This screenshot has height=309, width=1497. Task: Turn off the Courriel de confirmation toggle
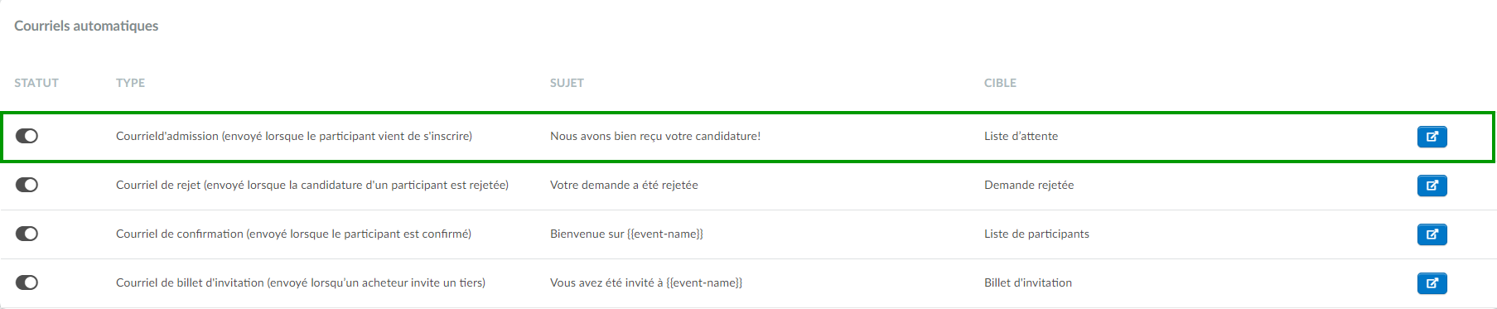[x=27, y=234]
